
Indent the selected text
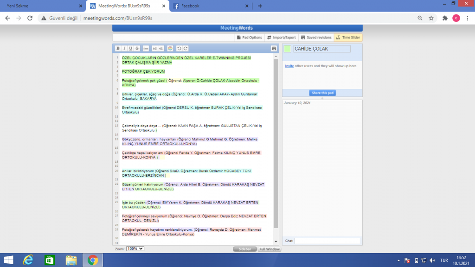click(x=155, y=48)
